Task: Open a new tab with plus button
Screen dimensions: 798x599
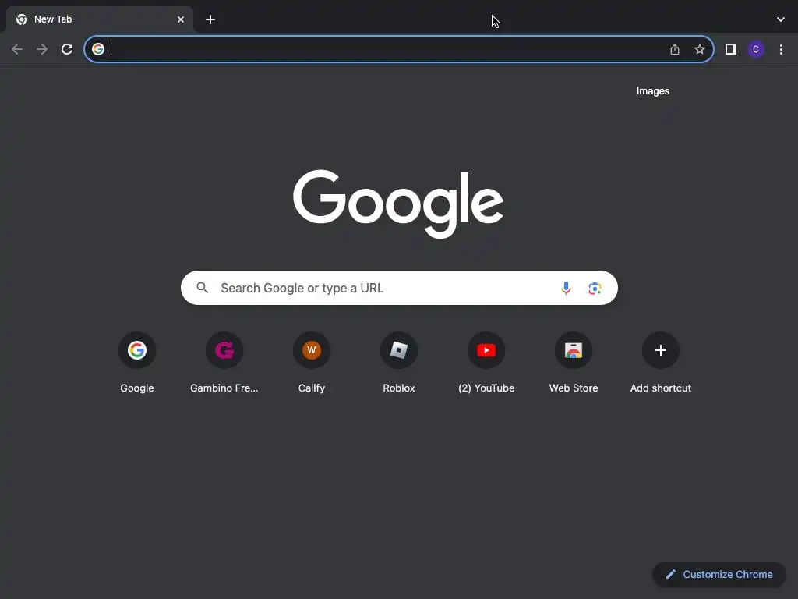Action: tap(210, 19)
